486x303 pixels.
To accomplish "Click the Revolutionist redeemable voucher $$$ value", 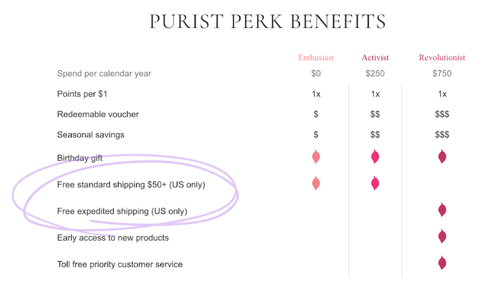I will [442, 114].
